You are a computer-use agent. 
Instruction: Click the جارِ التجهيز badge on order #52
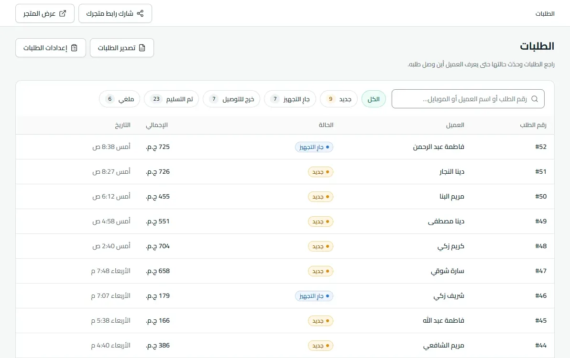coord(314,147)
